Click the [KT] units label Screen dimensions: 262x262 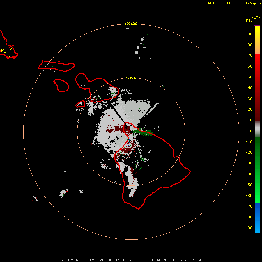pyautogui.click(x=249, y=20)
